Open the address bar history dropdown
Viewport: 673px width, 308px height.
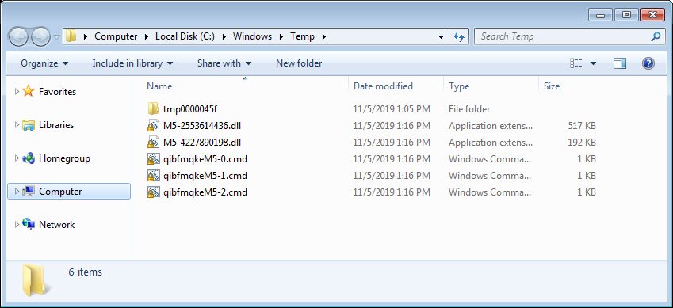441,37
